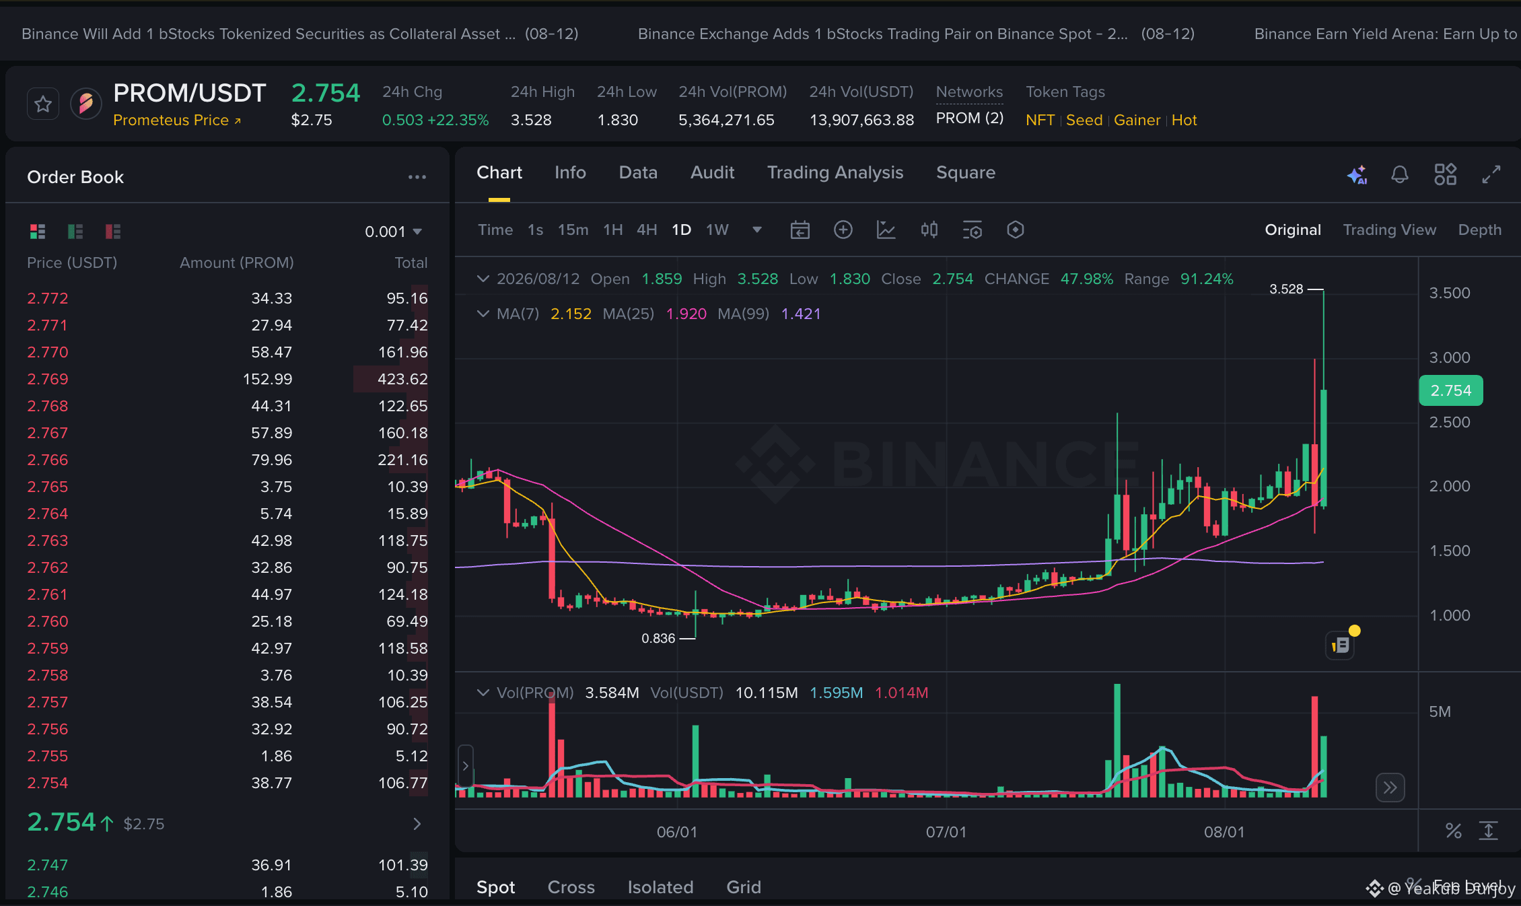The image size is (1521, 906).
Task: Open the Data tab
Action: point(639,173)
